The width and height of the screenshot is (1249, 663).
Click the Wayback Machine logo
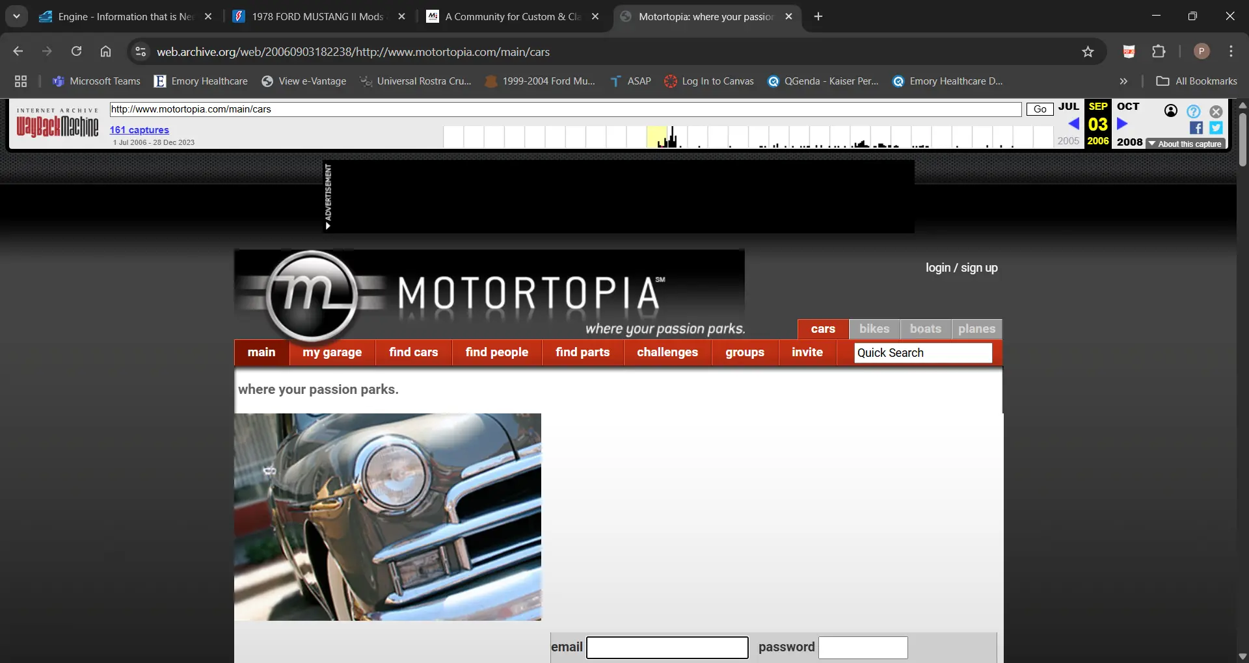(x=57, y=122)
